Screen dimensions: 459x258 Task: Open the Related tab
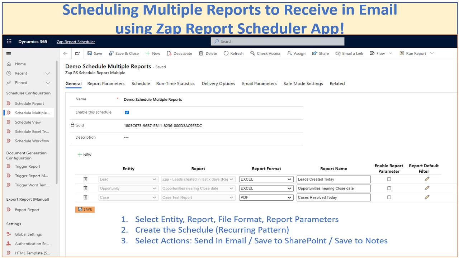click(337, 83)
